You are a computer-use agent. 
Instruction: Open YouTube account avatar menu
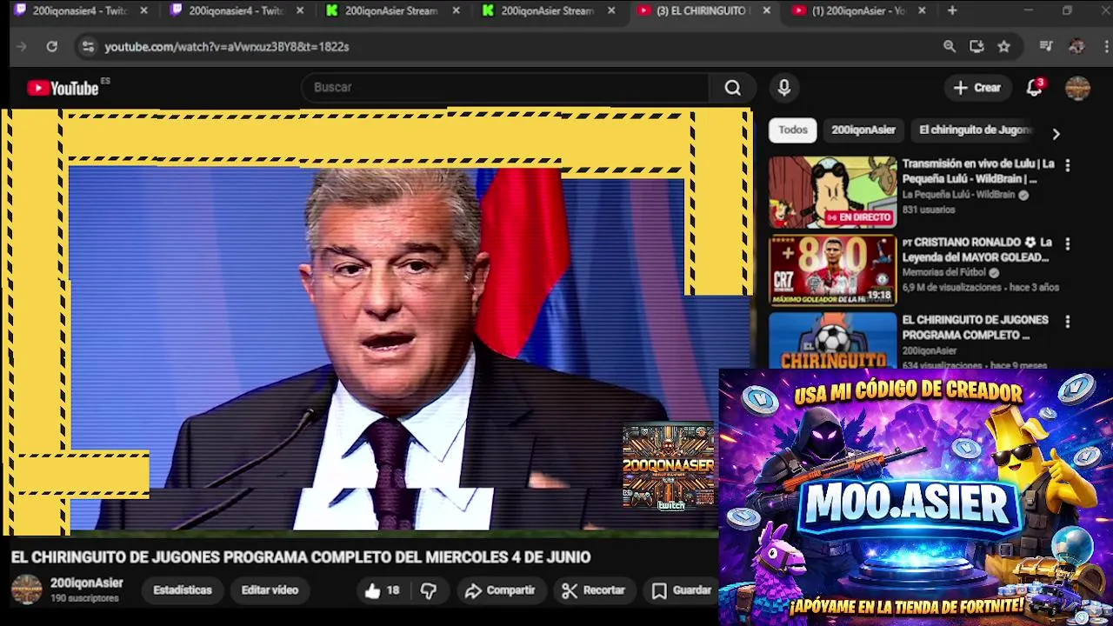1077,88
